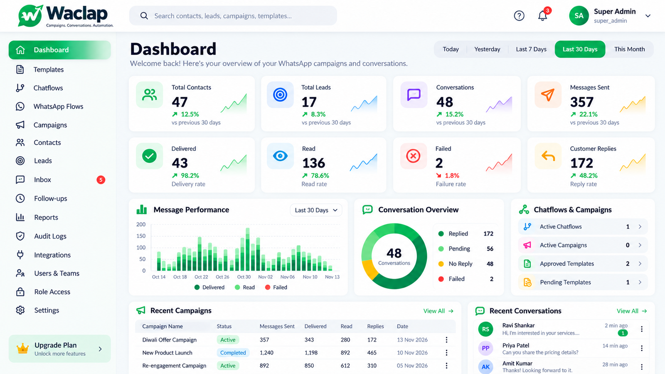Click View All in Recent Campaigns
This screenshot has height=374, width=665.
point(438,311)
